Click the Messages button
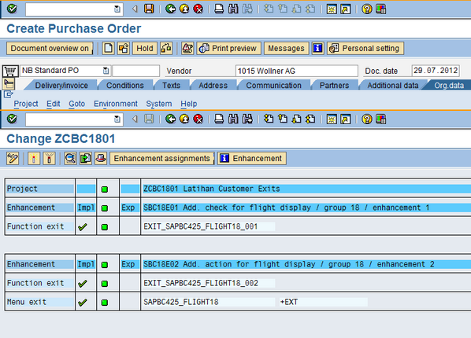Screen dimensions: 471x338 (x=286, y=48)
